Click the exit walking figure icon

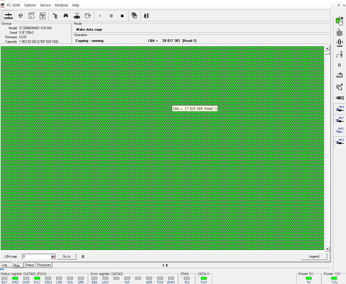click(x=146, y=16)
